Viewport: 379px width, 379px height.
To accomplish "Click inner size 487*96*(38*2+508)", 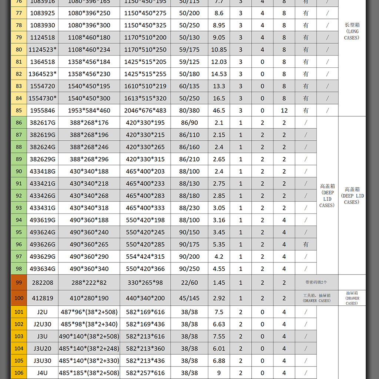I will [x=89, y=312].
